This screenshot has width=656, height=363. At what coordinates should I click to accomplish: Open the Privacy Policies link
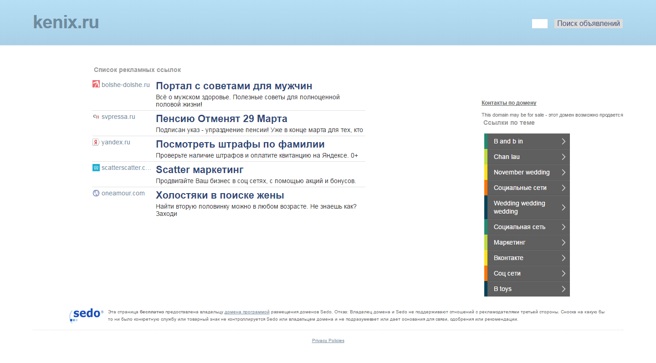click(328, 341)
